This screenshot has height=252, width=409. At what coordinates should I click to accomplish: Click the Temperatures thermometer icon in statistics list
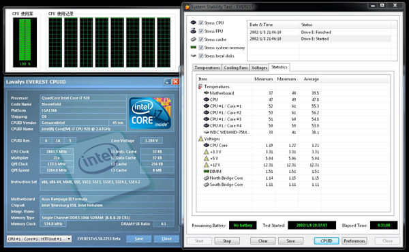tap(200, 86)
